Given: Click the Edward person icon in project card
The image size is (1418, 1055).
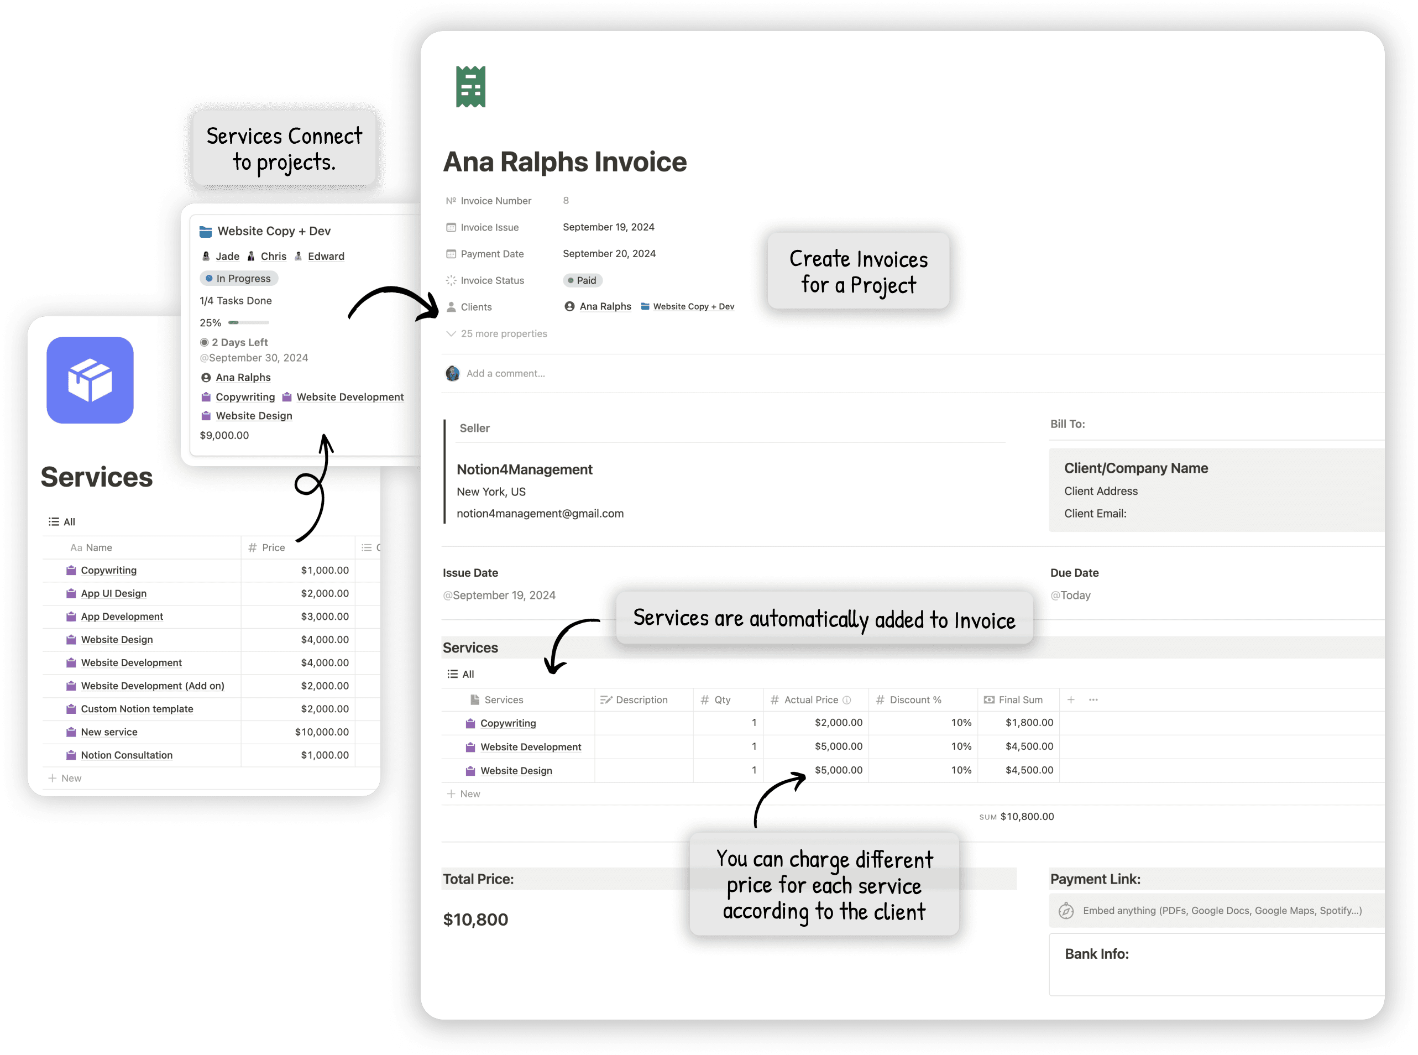Looking at the screenshot, I should [x=298, y=256].
